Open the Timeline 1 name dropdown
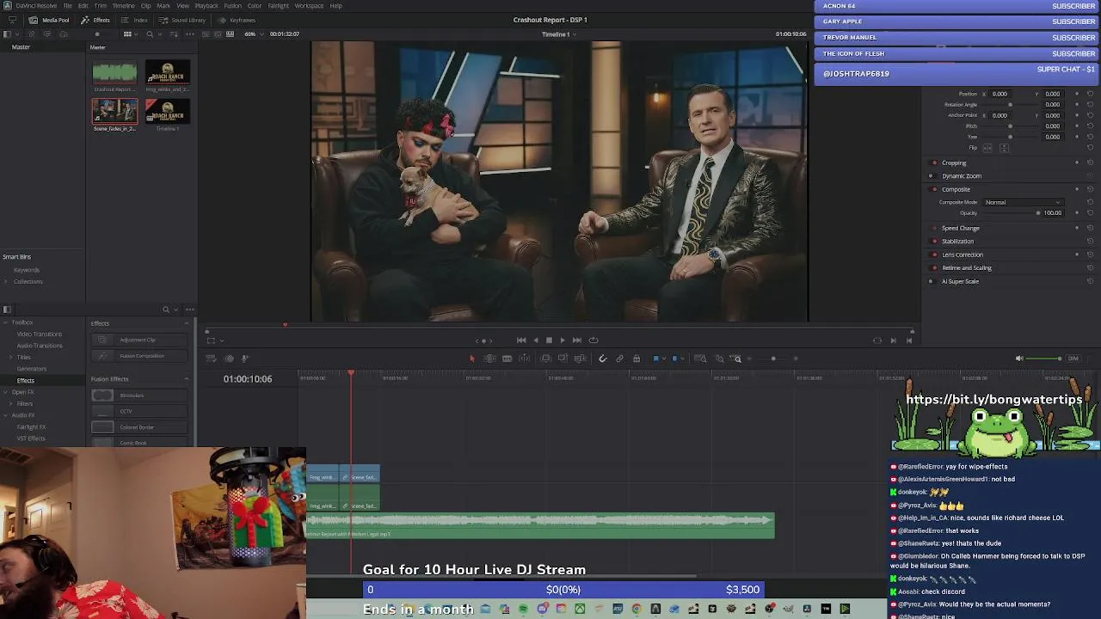 559,34
